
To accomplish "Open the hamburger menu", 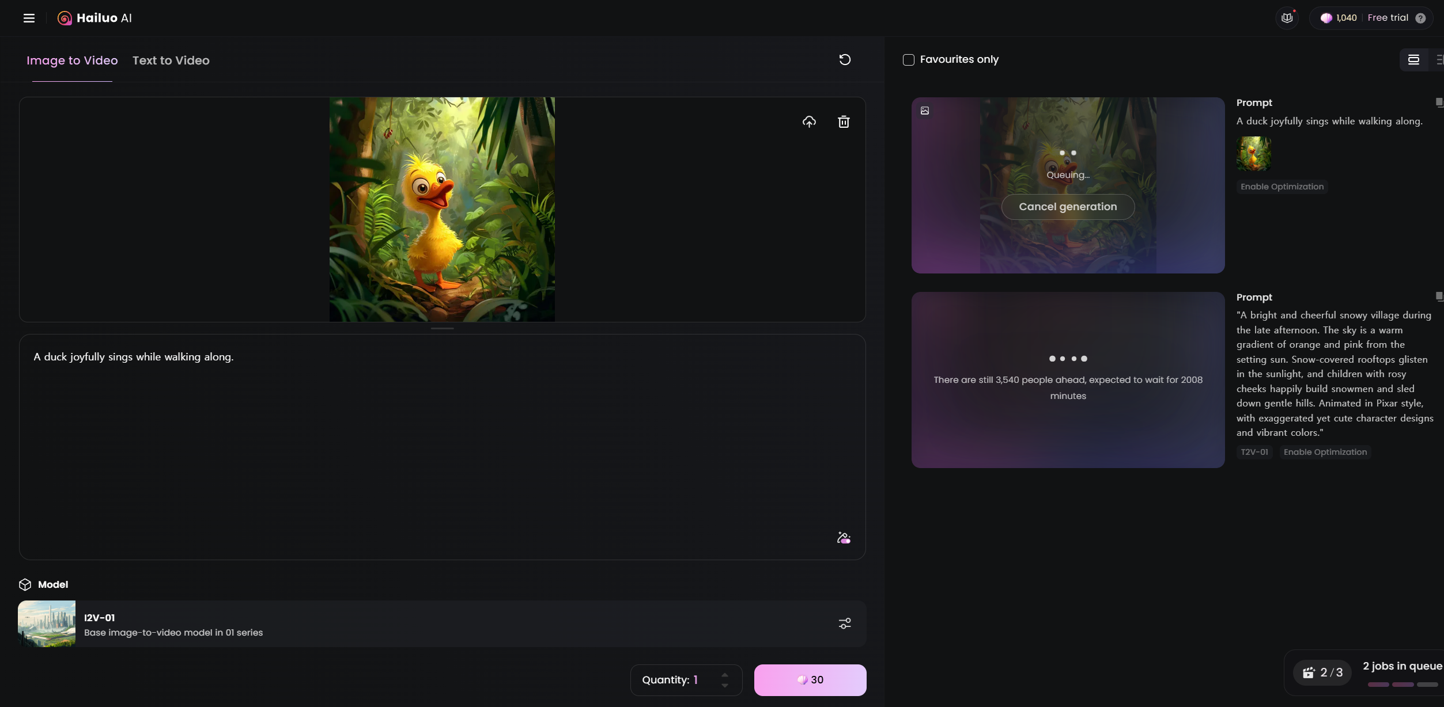I will 29,18.
